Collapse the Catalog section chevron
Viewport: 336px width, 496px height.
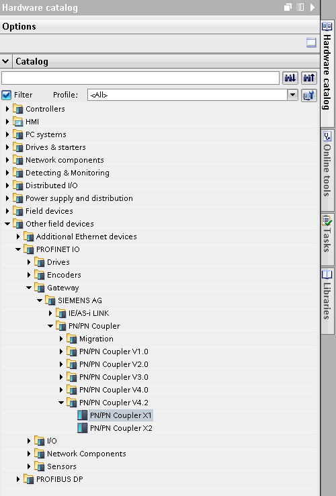[x=5, y=61]
